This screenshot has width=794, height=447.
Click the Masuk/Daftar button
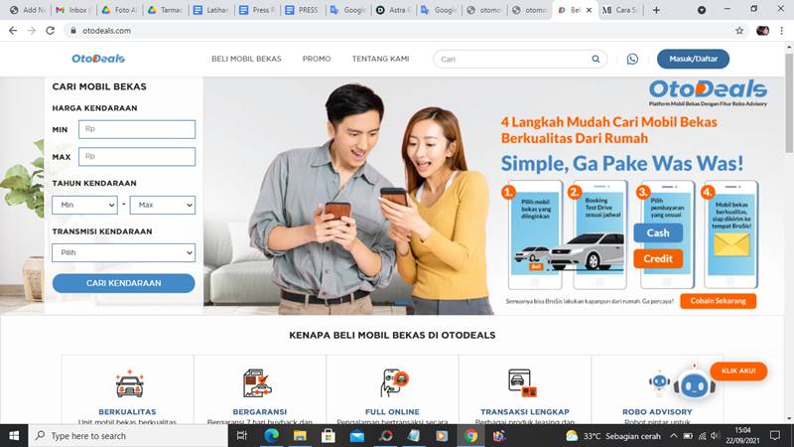(693, 59)
